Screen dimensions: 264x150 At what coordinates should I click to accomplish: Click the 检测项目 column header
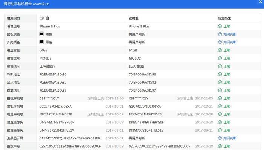pos(13,18)
